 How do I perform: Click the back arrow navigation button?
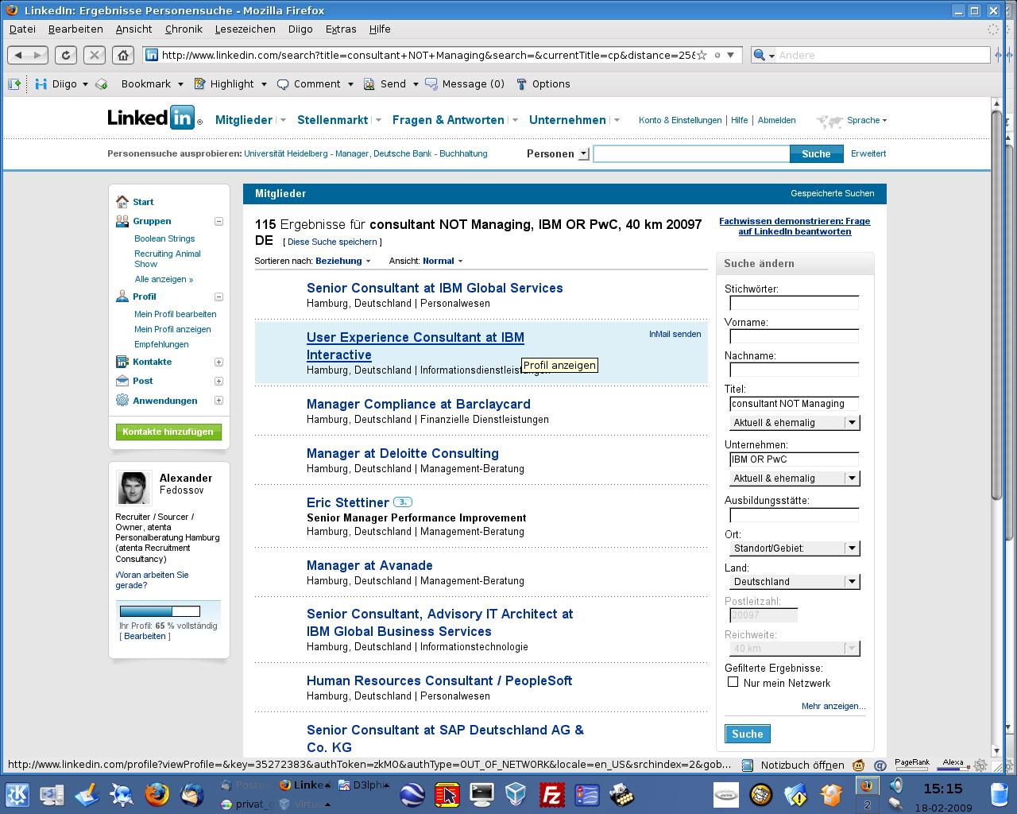pyautogui.click(x=18, y=55)
